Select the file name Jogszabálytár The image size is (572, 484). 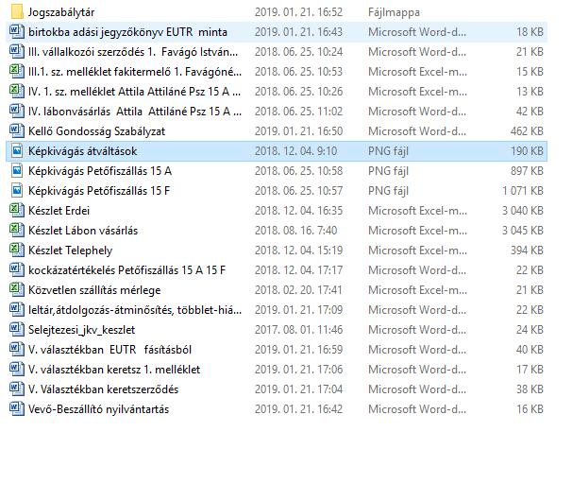point(61,13)
